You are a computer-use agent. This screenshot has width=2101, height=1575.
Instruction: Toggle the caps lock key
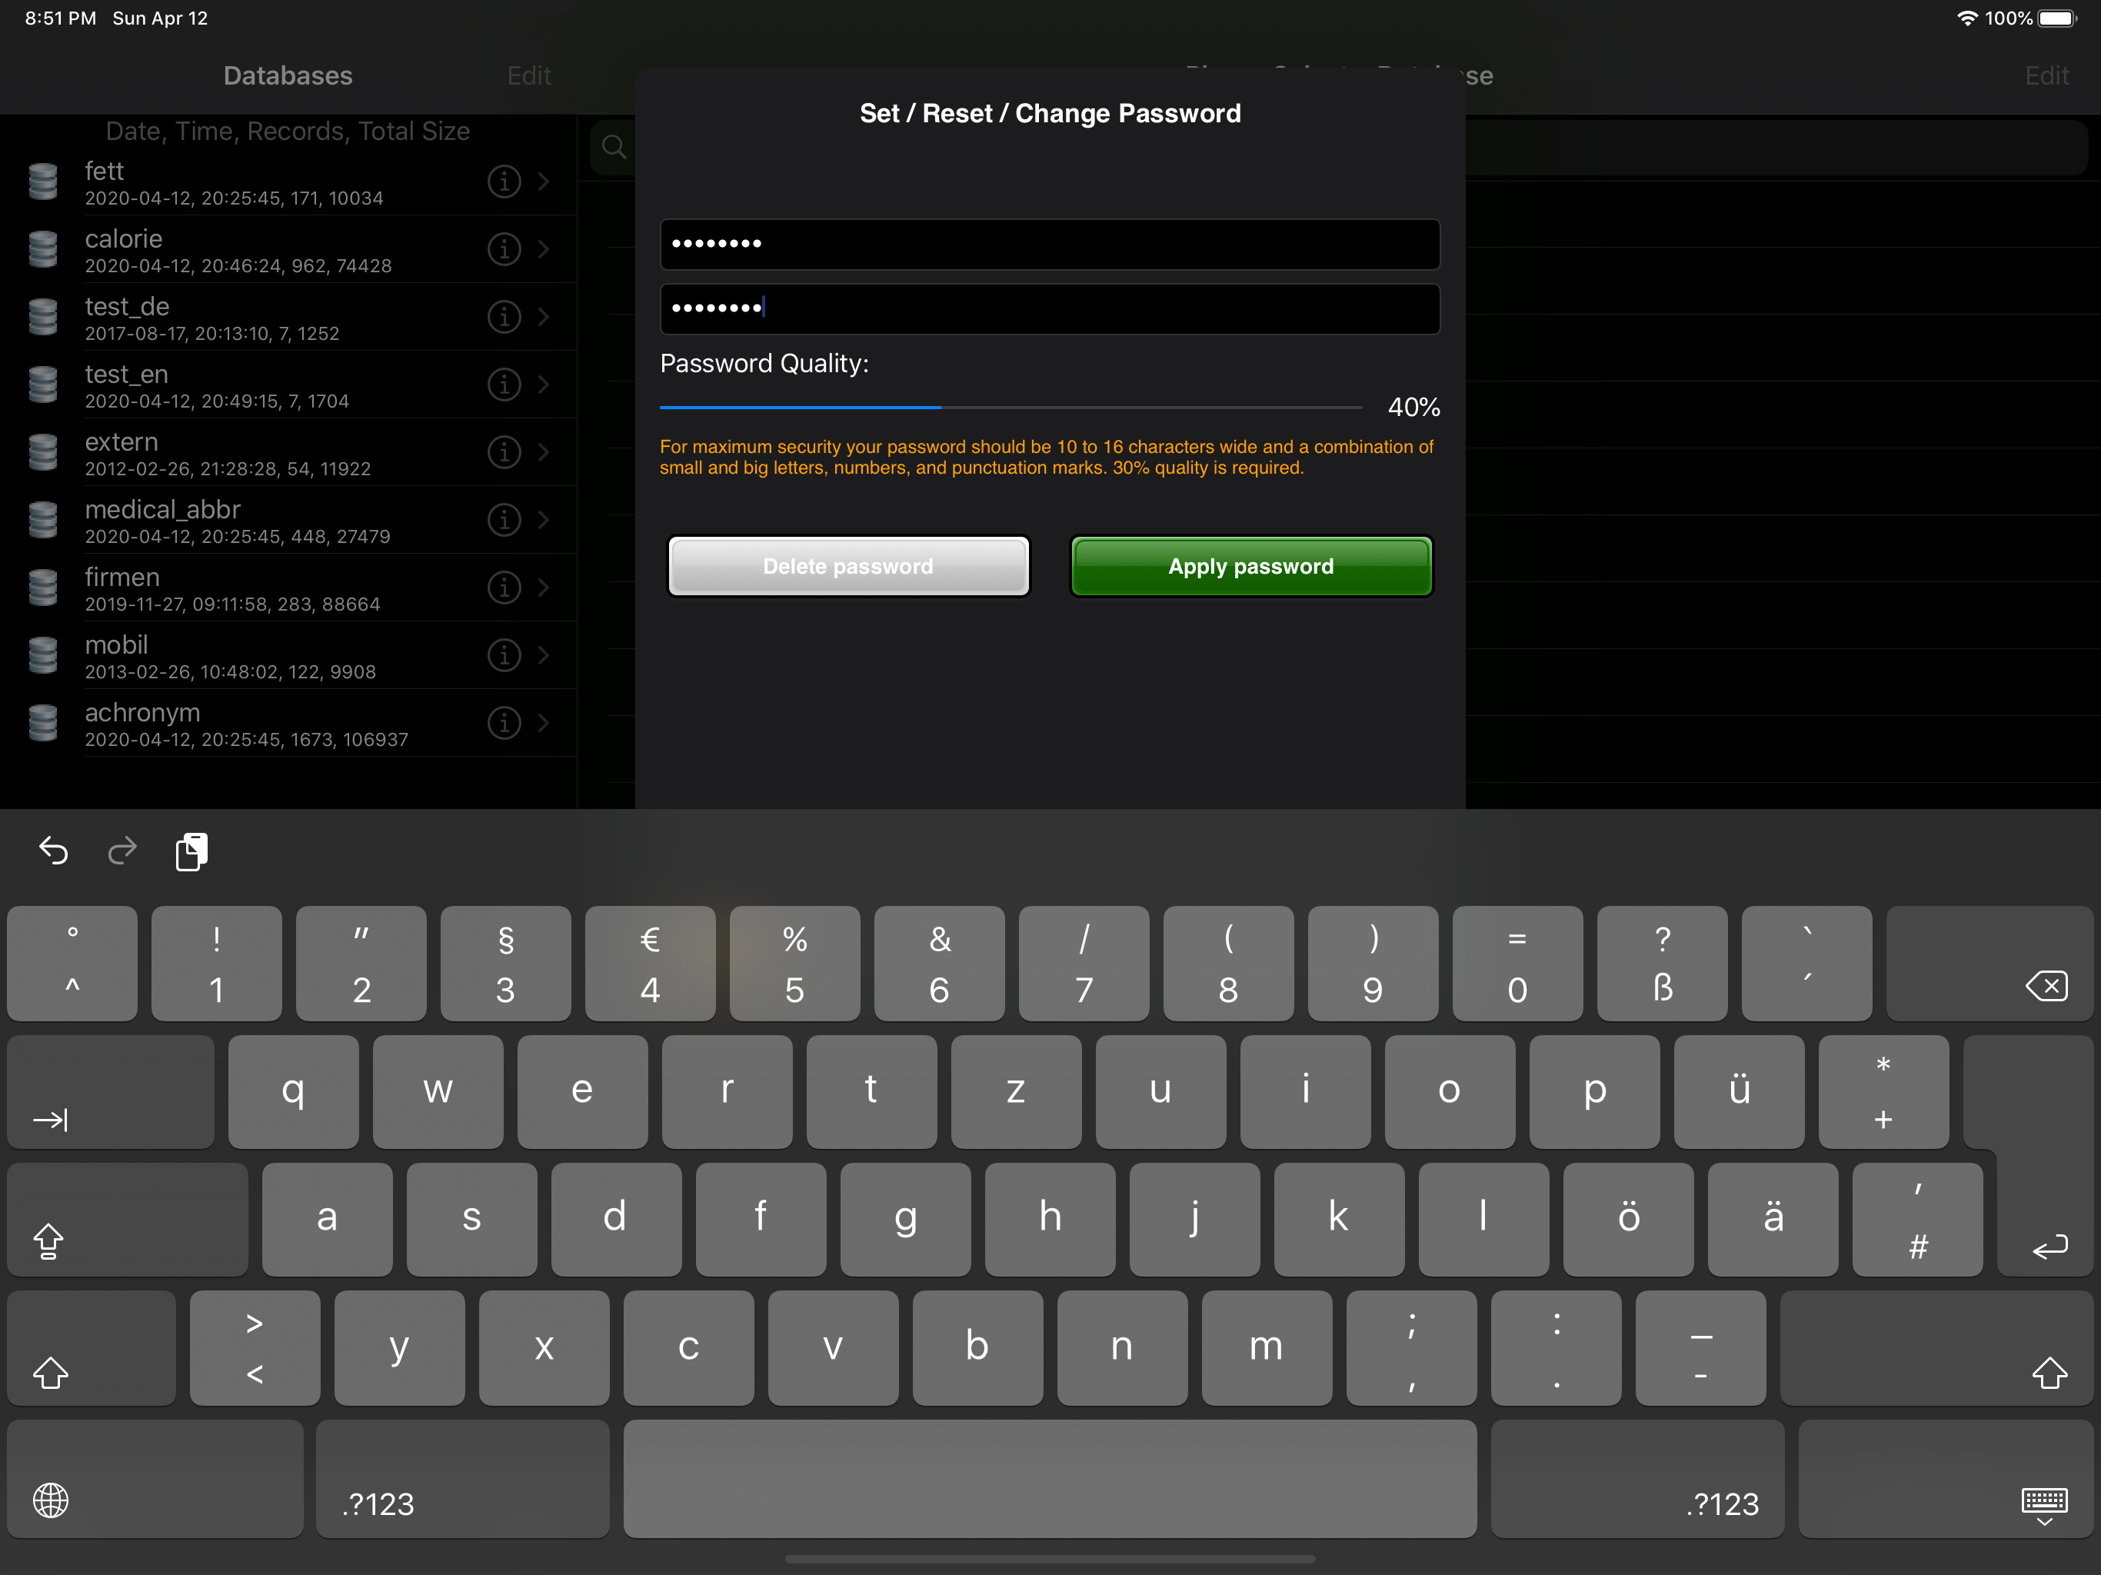point(128,1220)
